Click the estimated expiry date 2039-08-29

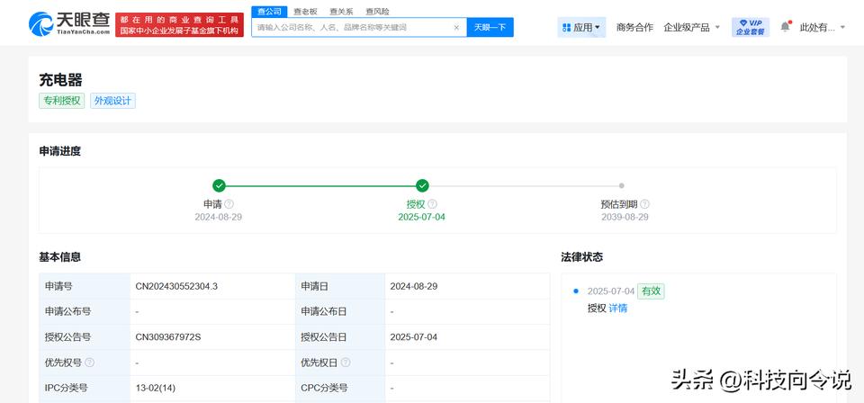point(625,217)
